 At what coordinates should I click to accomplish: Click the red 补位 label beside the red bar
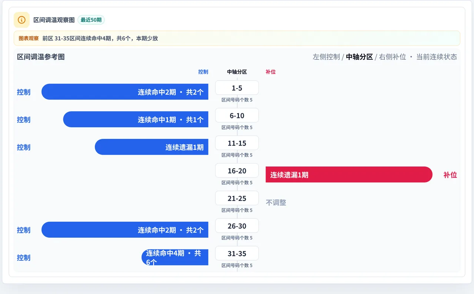[450, 175]
